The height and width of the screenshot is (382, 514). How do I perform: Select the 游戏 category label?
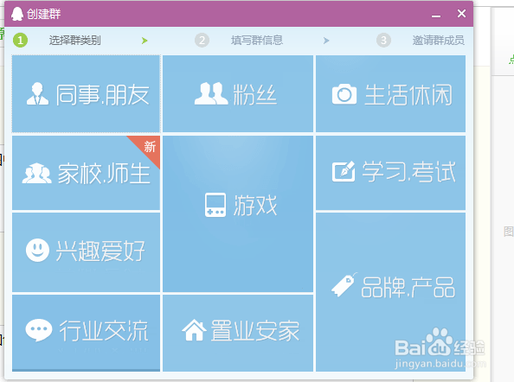255,205
